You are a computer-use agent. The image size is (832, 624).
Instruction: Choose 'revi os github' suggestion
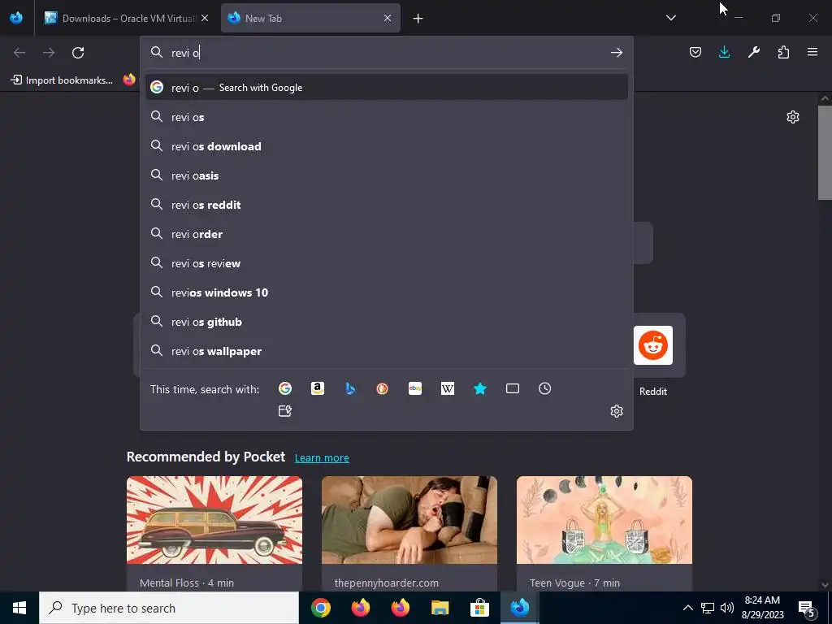tap(386, 322)
